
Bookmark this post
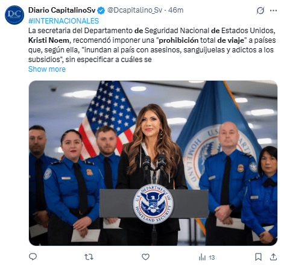(x=258, y=257)
